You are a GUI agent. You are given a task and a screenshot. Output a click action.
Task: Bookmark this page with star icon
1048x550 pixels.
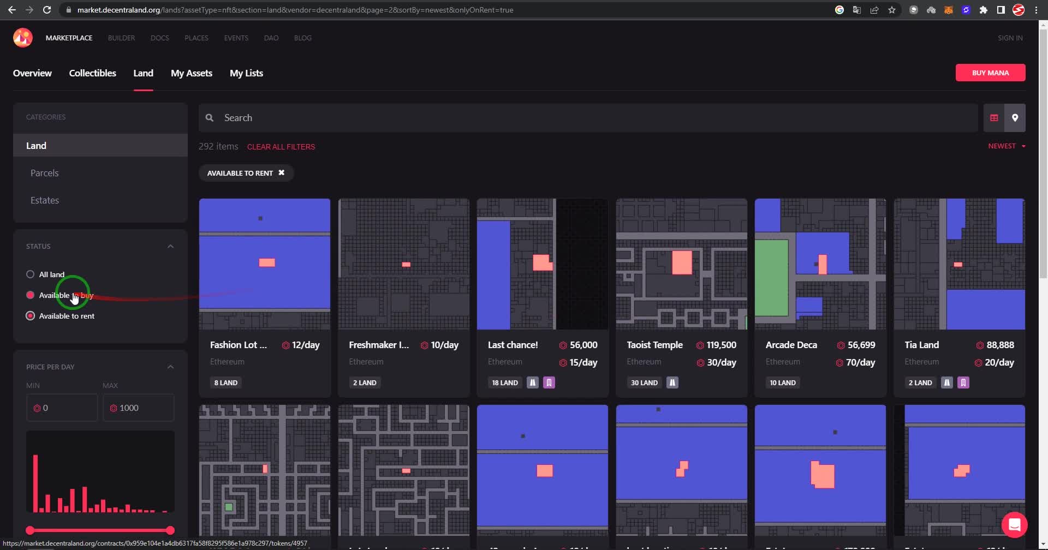pyautogui.click(x=892, y=10)
